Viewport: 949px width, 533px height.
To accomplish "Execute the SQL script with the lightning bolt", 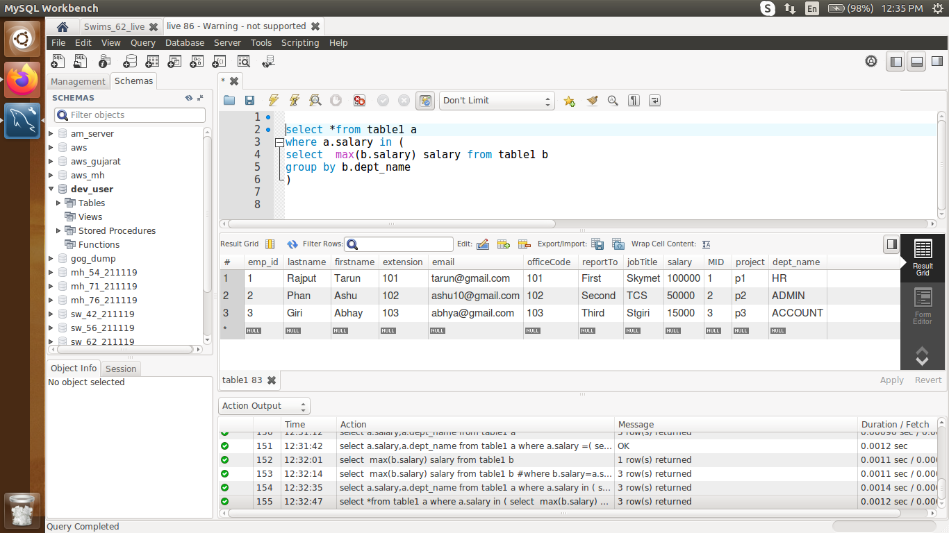I will tap(273, 101).
